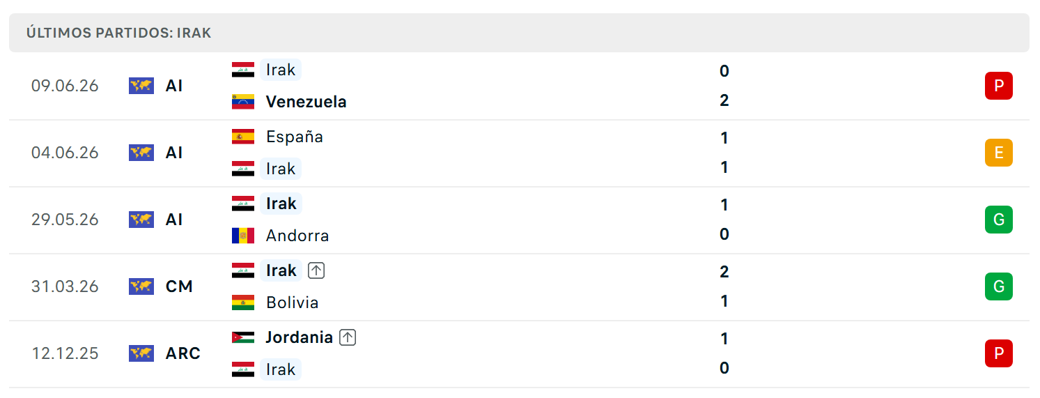This screenshot has width=1040, height=398.
Task: Open the Bolivia team link
Action: [293, 303]
